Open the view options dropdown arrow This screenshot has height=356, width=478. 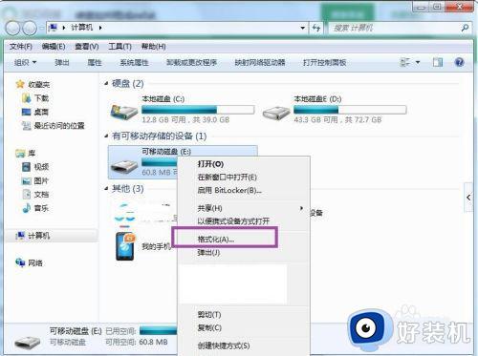click(418, 62)
